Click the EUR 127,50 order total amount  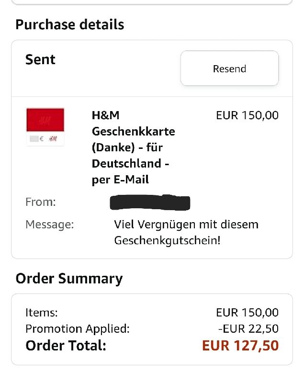pyautogui.click(x=240, y=345)
